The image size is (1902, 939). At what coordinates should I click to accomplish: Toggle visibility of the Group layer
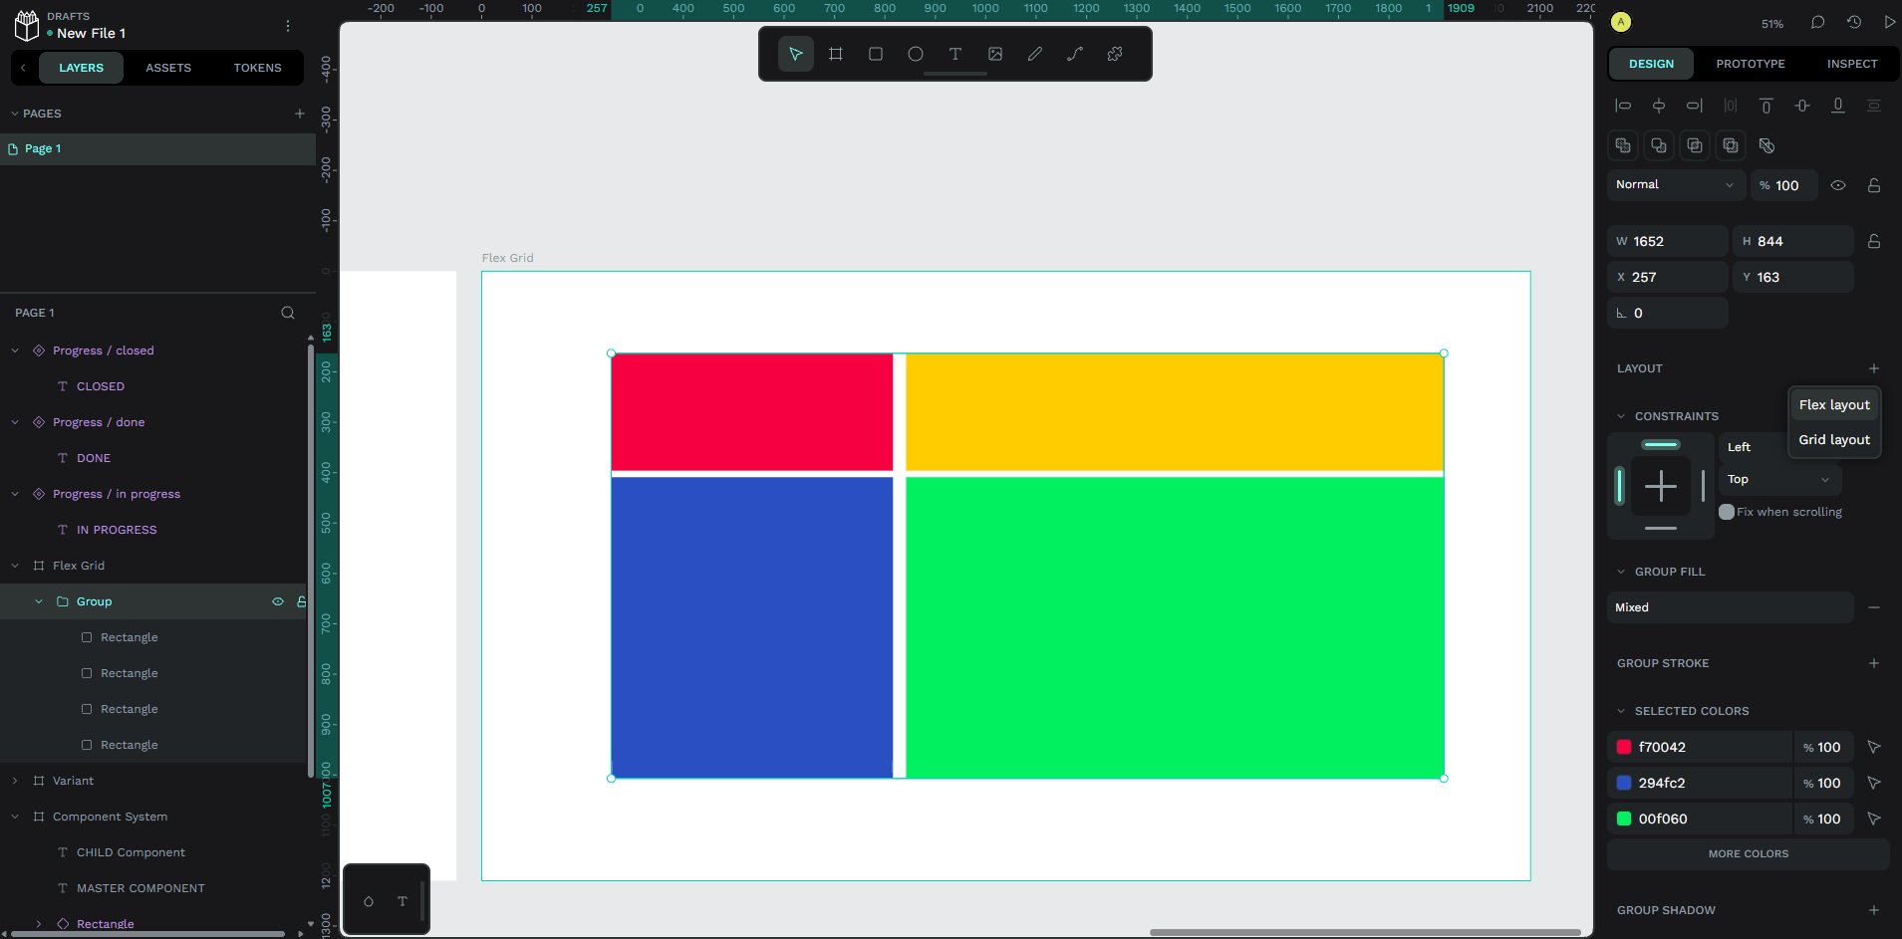278,601
